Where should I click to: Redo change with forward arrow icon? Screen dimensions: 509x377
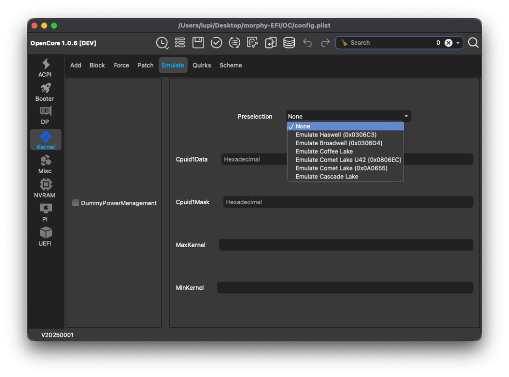pyautogui.click(x=325, y=43)
